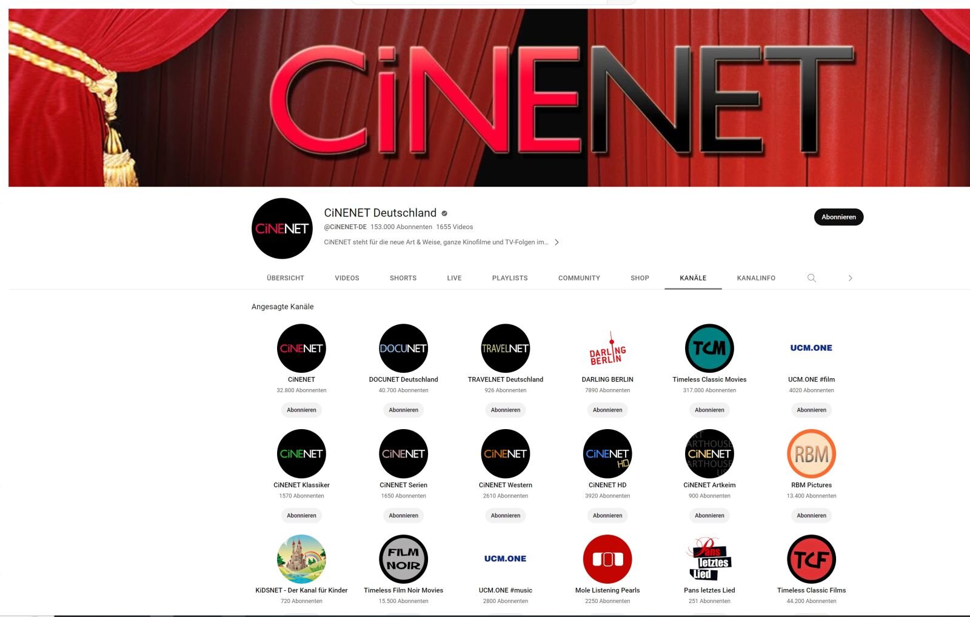Subscribe to DOCUNET Deutschland
Image resolution: width=970 pixels, height=617 pixels.
coord(403,410)
